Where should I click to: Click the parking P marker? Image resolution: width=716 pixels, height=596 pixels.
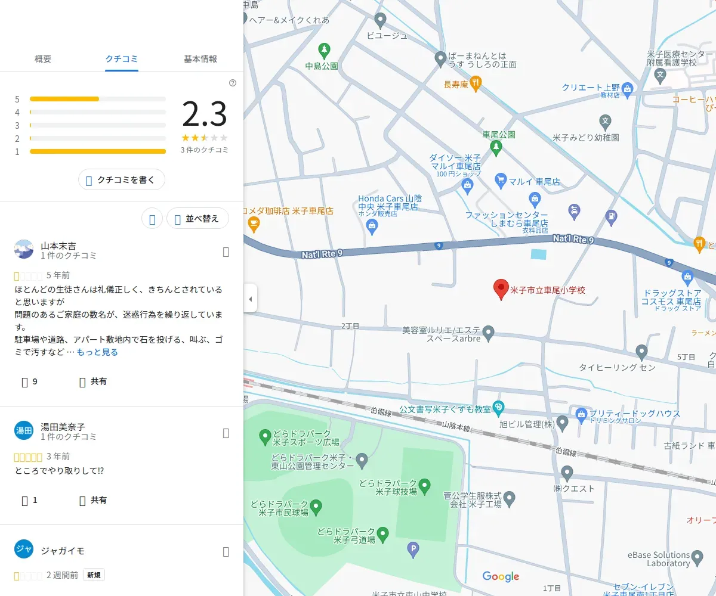[x=413, y=550]
